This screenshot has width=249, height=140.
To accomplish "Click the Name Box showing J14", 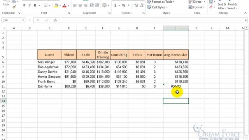I will (x=11, y=20).
